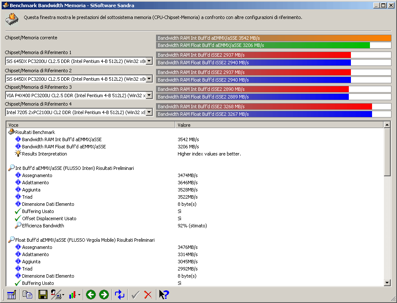The image size is (397, 303).
Task: Sort list by the Valore column header
Action: (x=279, y=125)
